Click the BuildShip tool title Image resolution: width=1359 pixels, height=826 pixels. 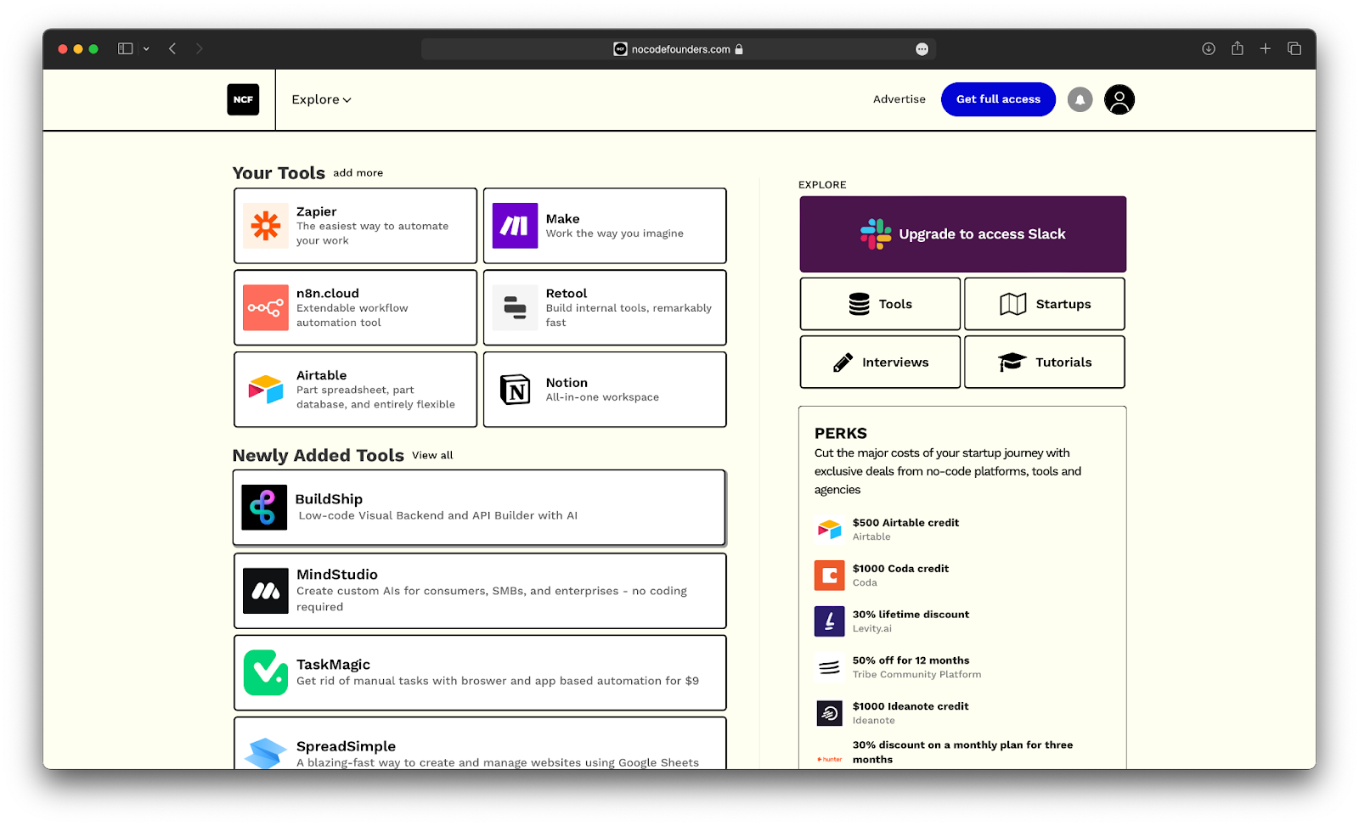(x=329, y=499)
